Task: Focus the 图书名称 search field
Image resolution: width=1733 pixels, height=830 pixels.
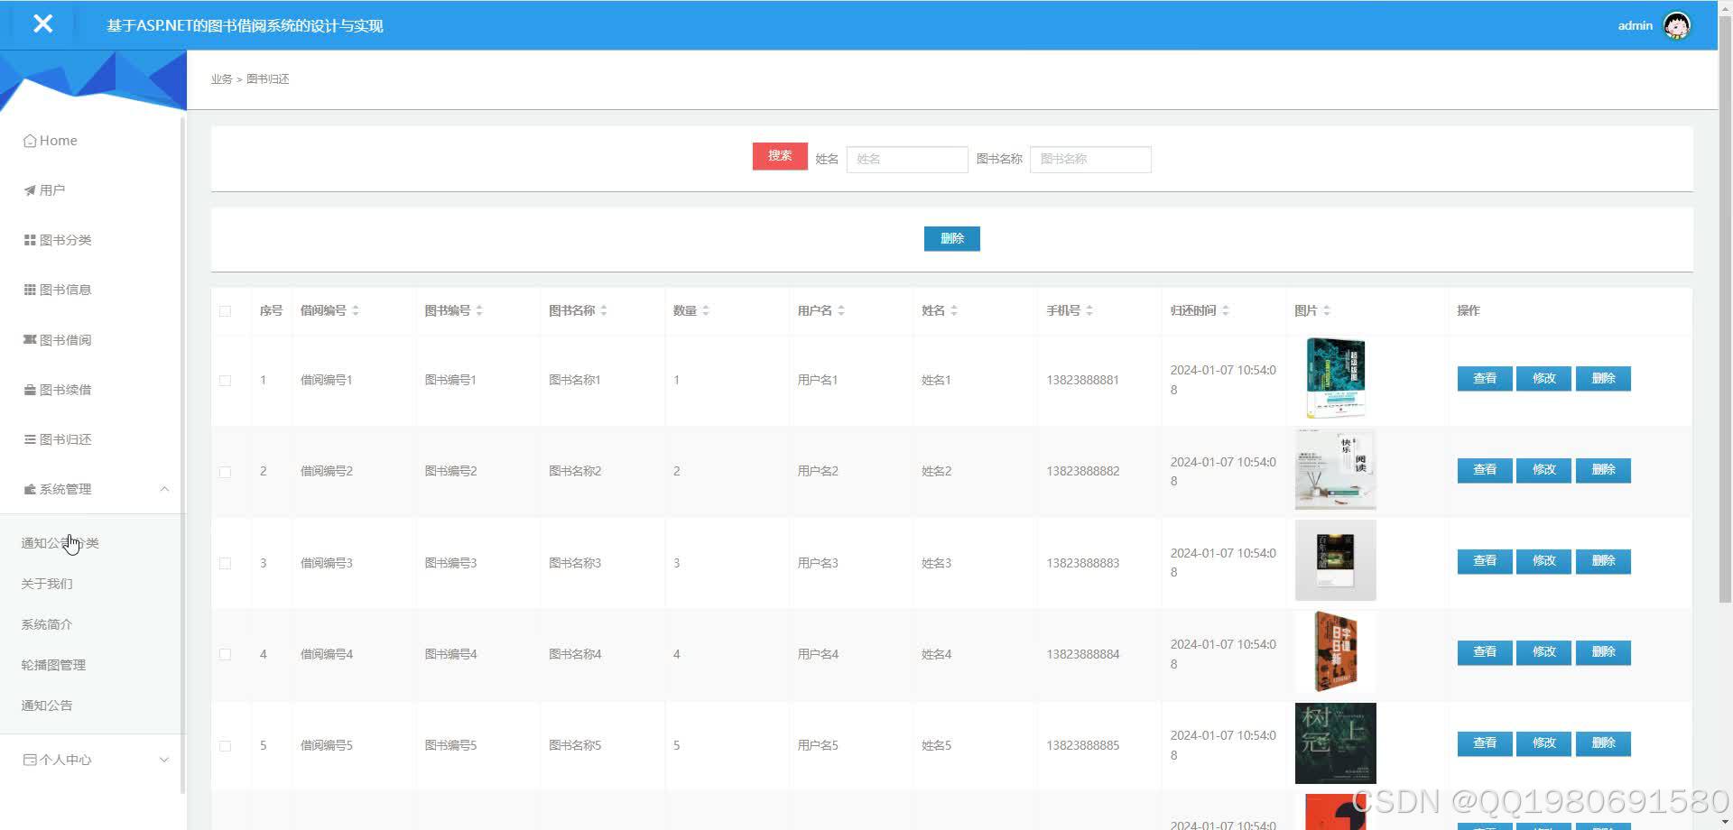Action: click(1090, 159)
